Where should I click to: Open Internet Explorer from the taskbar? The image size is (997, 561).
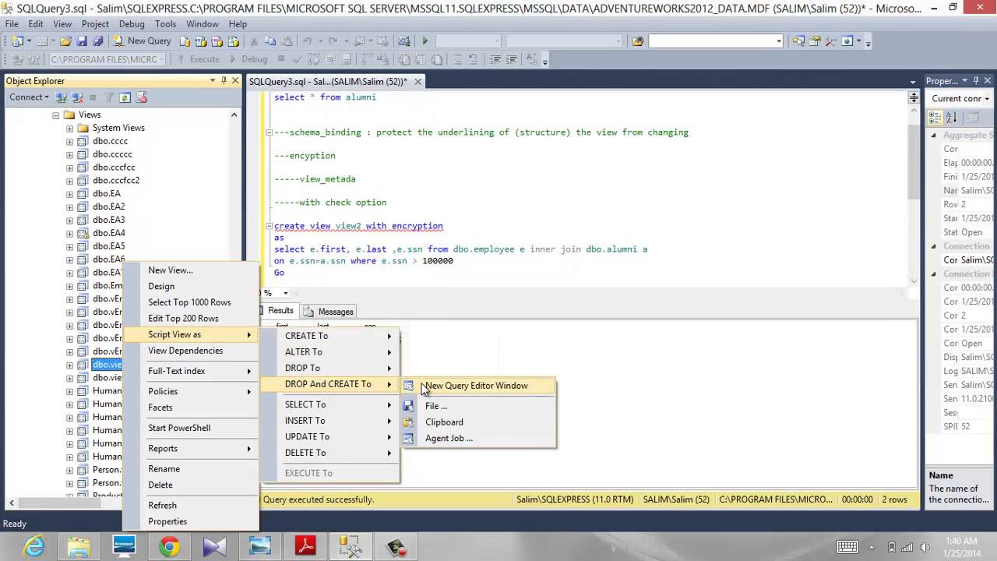click(x=34, y=546)
